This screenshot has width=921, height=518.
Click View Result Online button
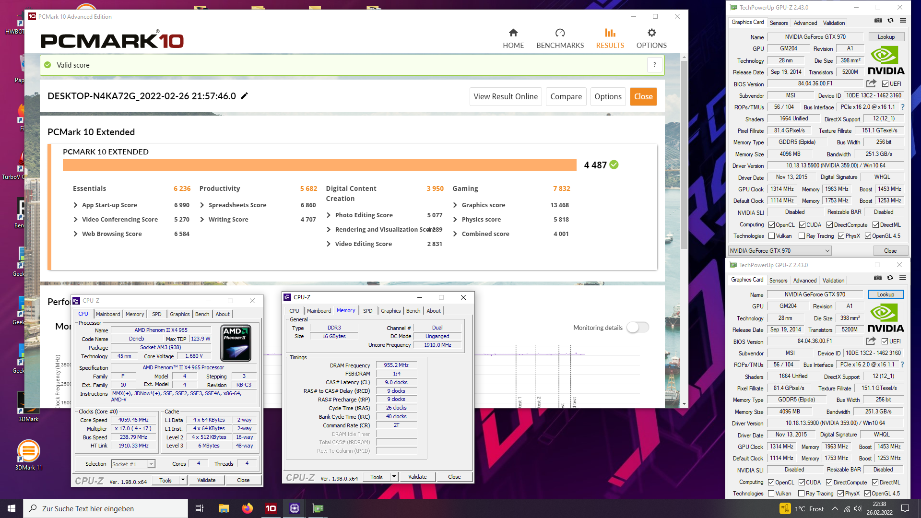tap(506, 96)
